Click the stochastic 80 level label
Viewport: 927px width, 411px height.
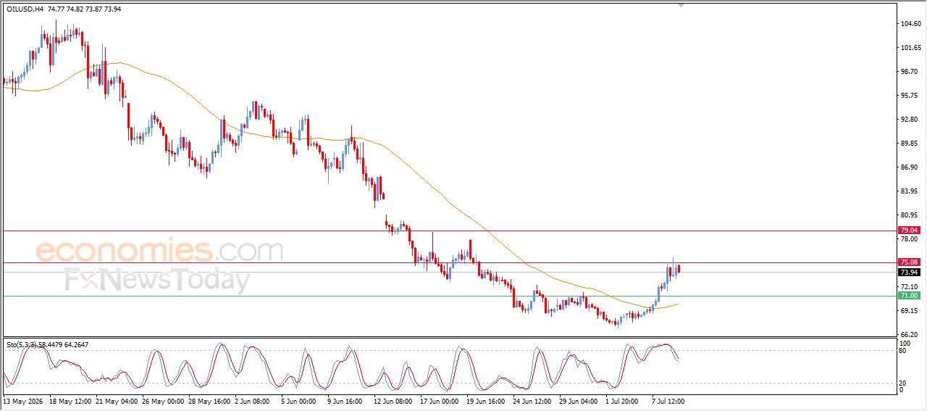[x=903, y=351]
